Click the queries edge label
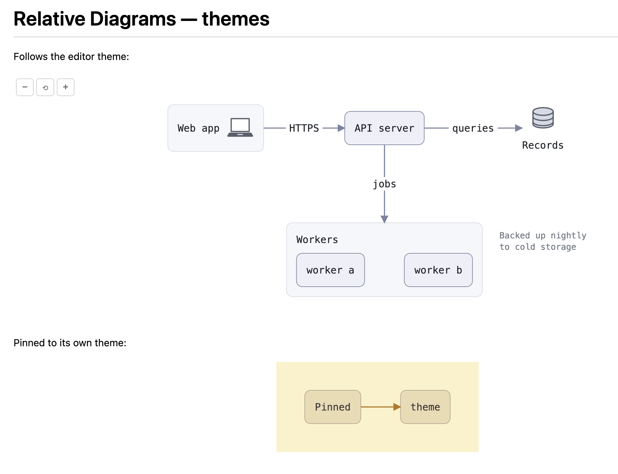 (x=473, y=128)
